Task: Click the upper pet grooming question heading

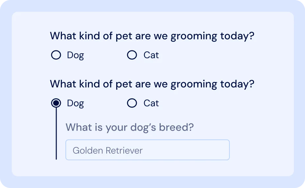Action: [152, 36]
